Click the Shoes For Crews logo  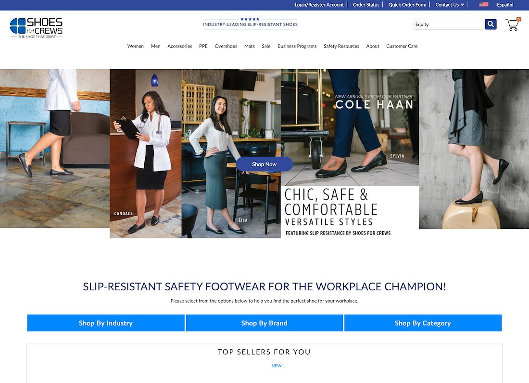coord(37,28)
